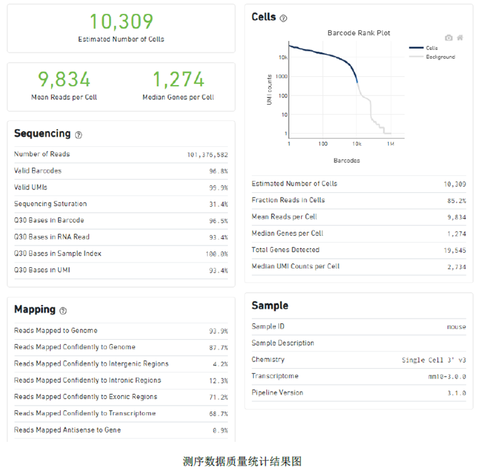Click Q30 Bases in Sample Index label

[58, 253]
